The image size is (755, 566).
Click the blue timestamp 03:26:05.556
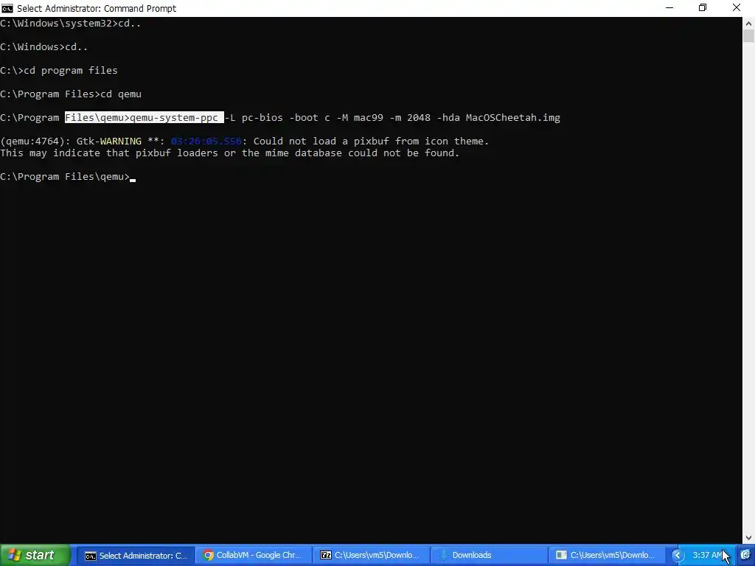pyautogui.click(x=206, y=141)
